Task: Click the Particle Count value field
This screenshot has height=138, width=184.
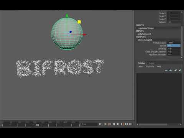Action: [174, 43]
